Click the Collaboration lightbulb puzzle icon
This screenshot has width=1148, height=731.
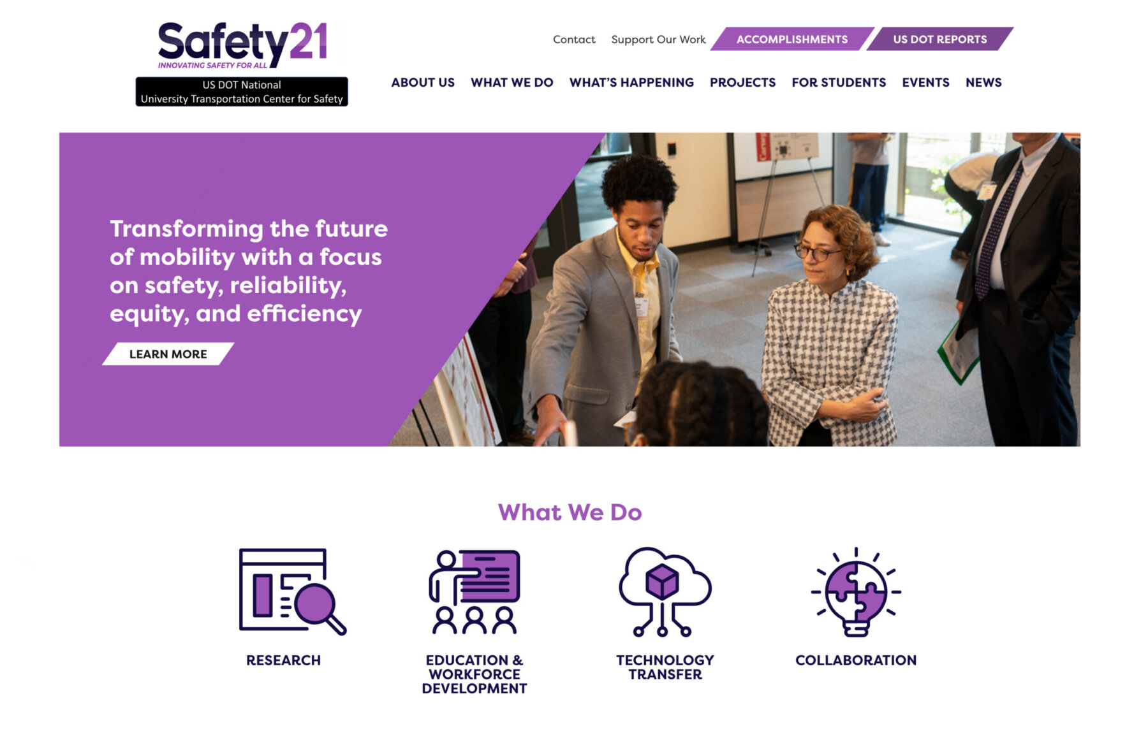(x=856, y=591)
